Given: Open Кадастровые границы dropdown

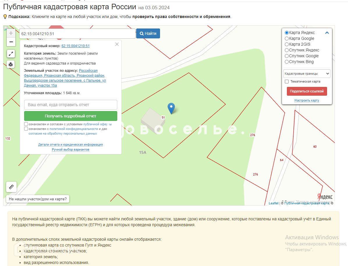Looking at the screenshot, I should coord(307,74).
